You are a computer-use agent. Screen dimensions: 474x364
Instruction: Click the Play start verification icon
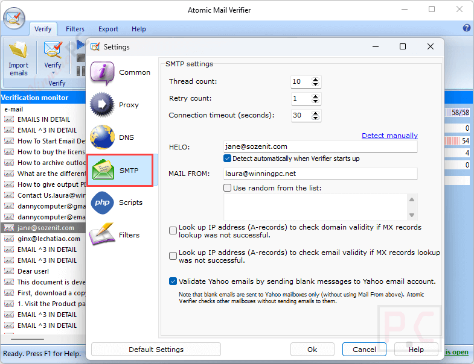click(80, 45)
